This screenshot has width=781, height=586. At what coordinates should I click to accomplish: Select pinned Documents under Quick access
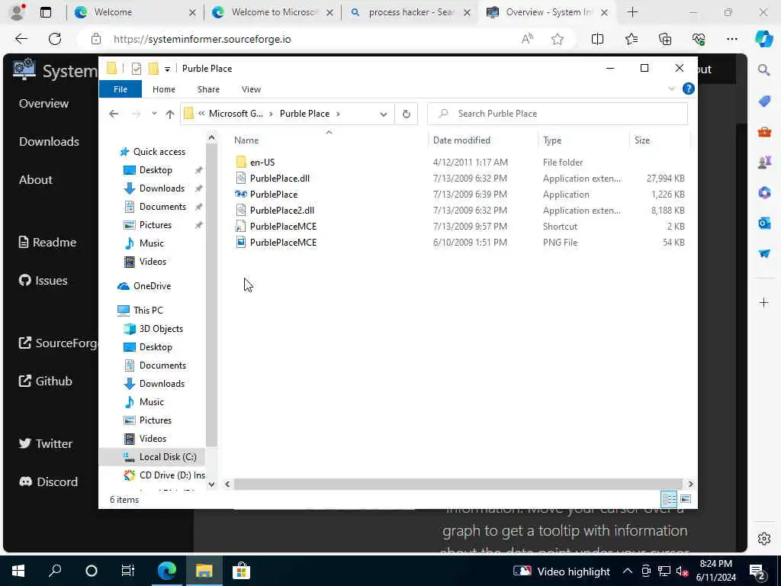[x=162, y=207]
